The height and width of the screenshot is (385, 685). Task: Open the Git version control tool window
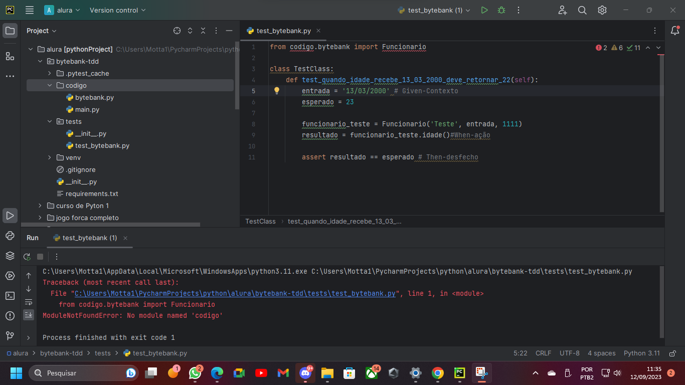(x=10, y=335)
